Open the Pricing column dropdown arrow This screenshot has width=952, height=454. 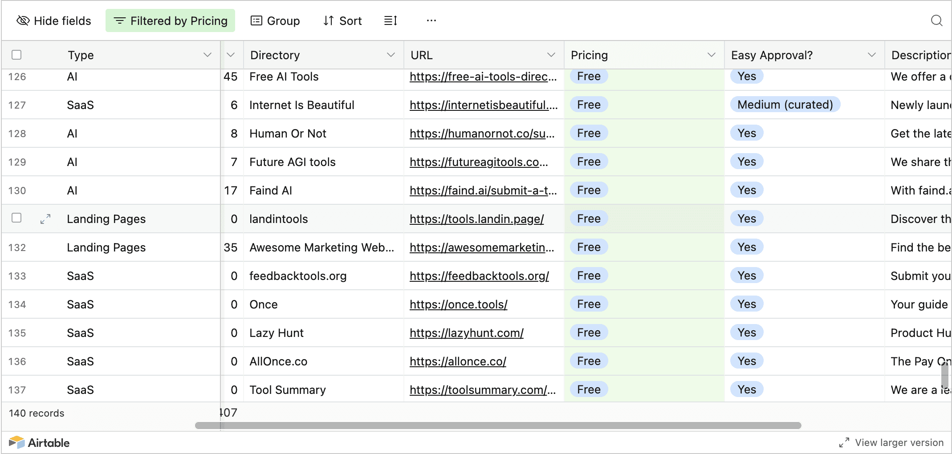coord(711,55)
